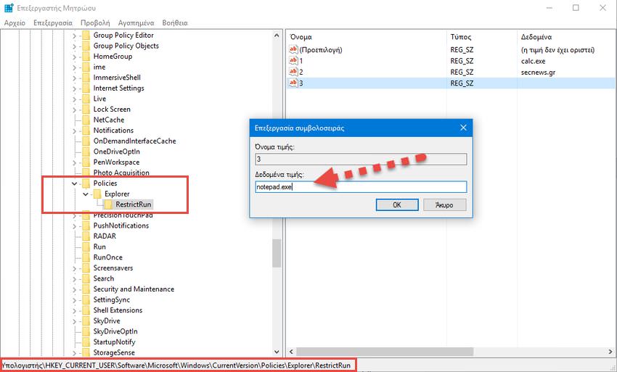Click the RestrictRun folder icon
Screen dimensions: 617x372
(108, 204)
